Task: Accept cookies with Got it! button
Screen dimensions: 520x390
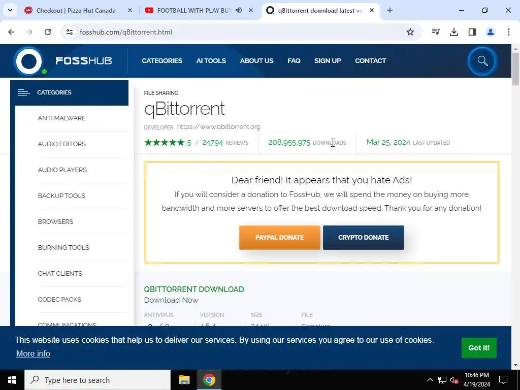Action: pyautogui.click(x=479, y=348)
